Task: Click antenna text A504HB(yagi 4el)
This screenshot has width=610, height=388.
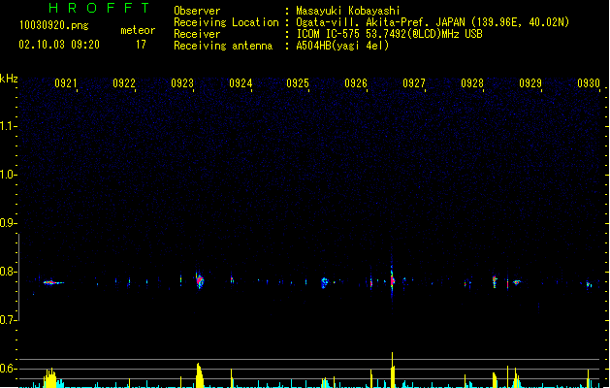Action: (x=342, y=46)
